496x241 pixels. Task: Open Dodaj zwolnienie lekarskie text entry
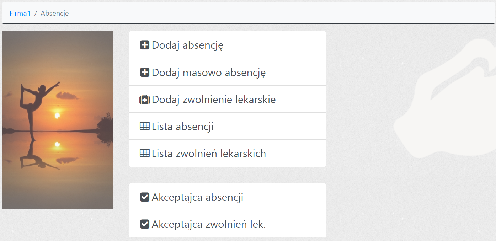pos(214,100)
